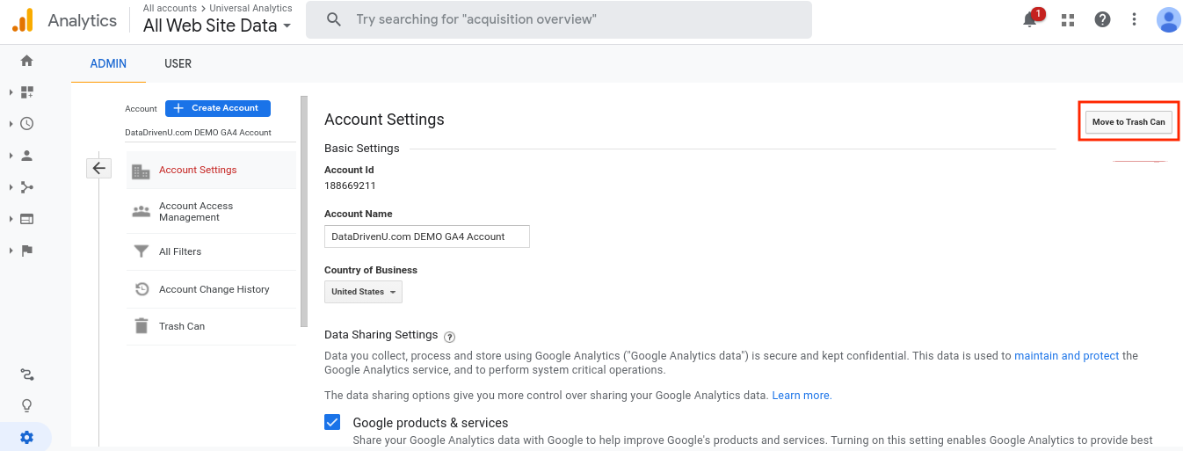This screenshot has height=451, width=1183.
Task: Click the search magnifier icon
Action: click(x=333, y=19)
